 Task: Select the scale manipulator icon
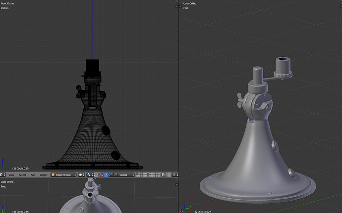click(115, 175)
